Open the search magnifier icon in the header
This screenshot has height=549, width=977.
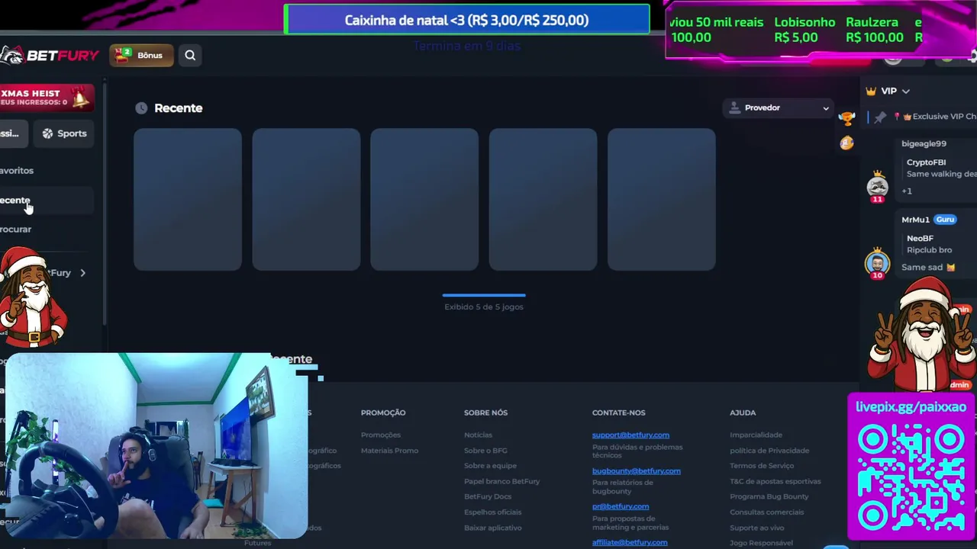point(190,55)
